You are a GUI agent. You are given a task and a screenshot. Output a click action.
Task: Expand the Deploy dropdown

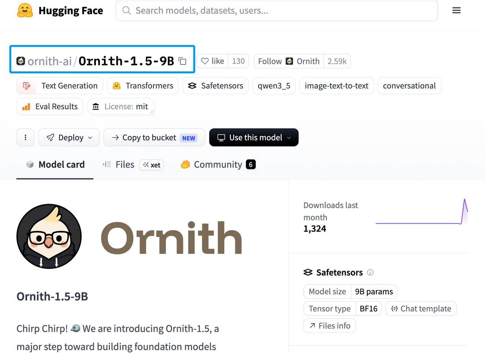tap(69, 138)
